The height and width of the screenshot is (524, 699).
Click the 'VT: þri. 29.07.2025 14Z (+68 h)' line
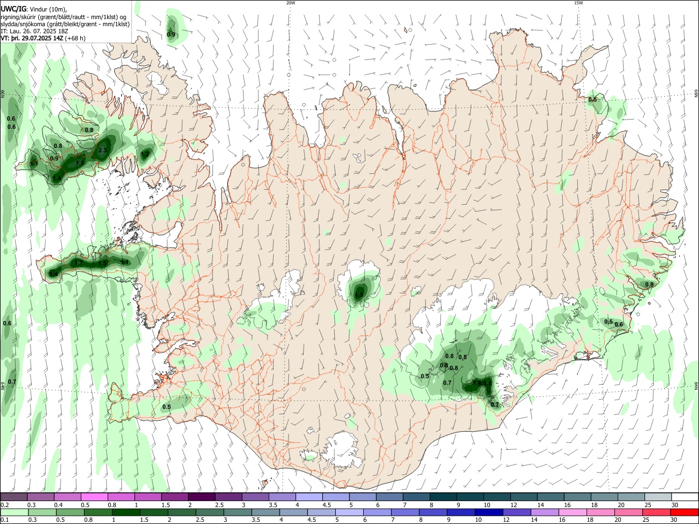(43, 39)
